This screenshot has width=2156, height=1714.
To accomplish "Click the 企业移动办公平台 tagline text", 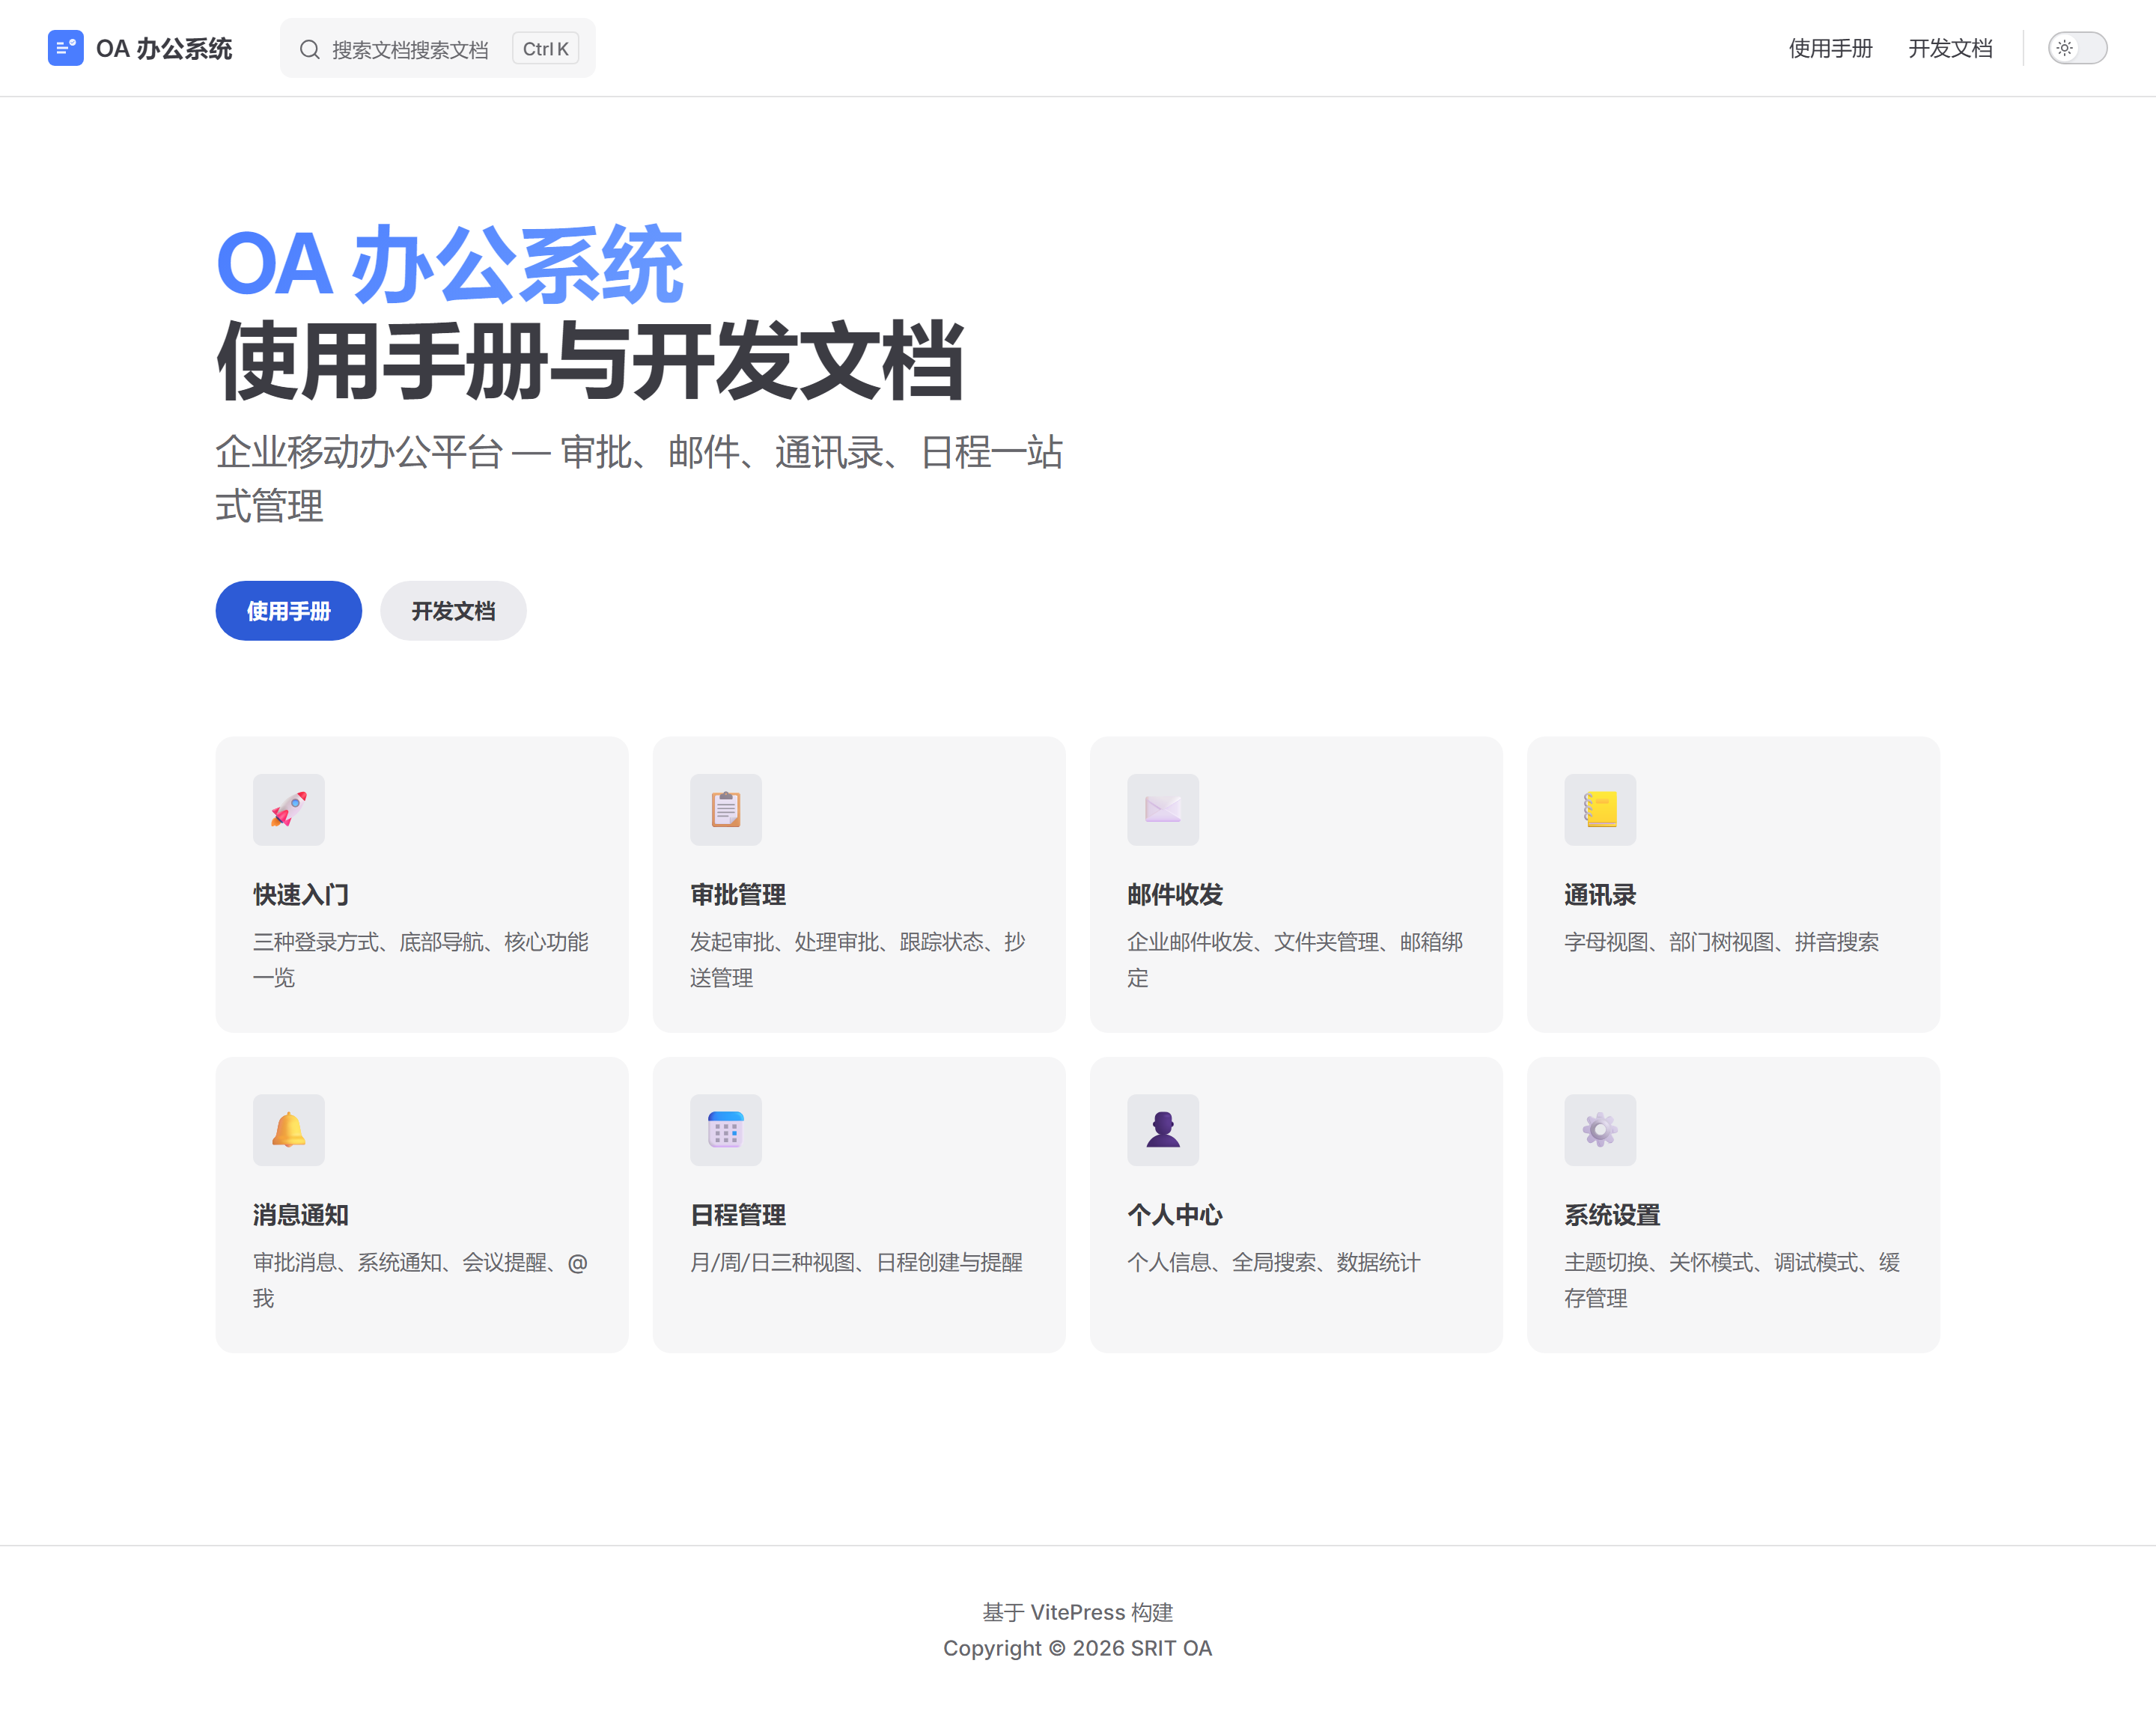I will [639, 478].
